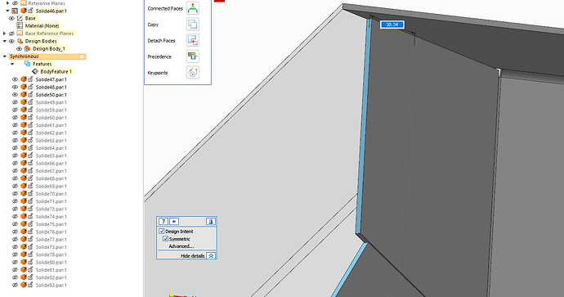
Task: Click the Hide details label
Action: pyautogui.click(x=192, y=255)
